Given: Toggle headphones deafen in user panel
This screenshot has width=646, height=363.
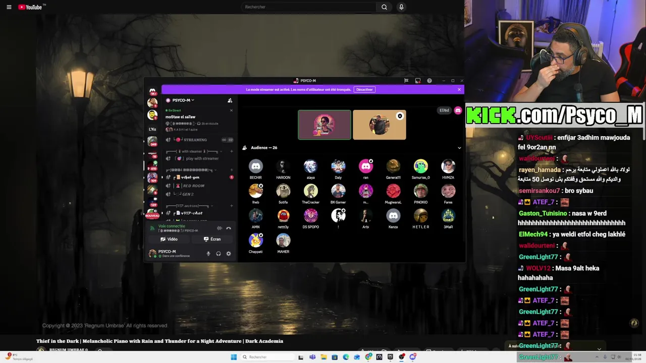Looking at the screenshot, I should [x=219, y=254].
